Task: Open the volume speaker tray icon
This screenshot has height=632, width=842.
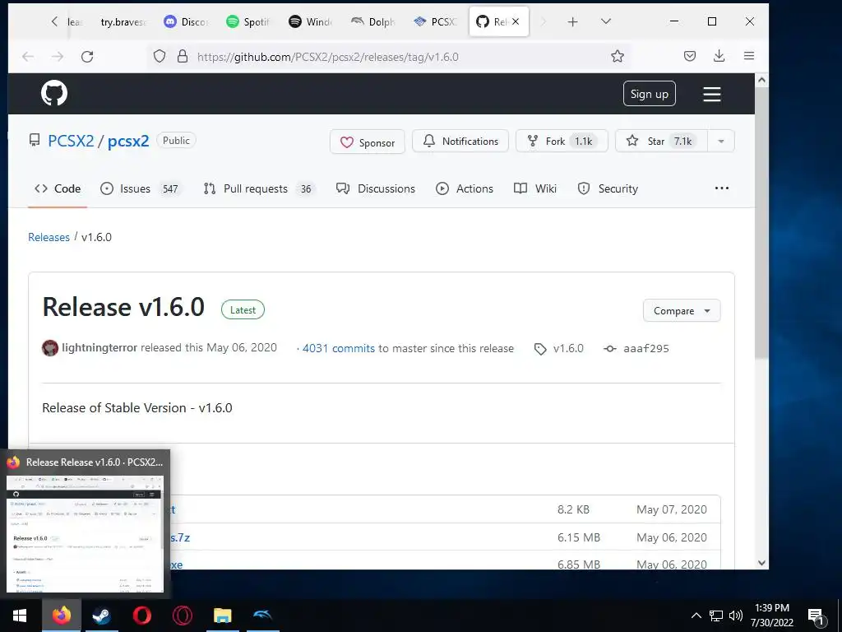Action: tap(736, 616)
